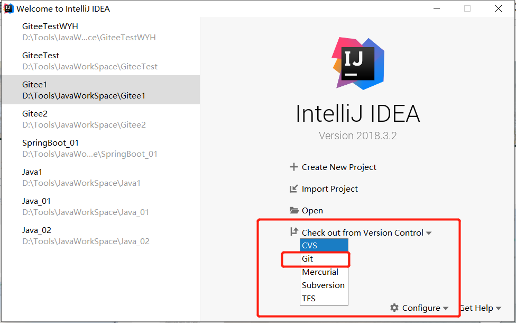Image resolution: width=516 pixels, height=323 pixels.
Task: Open recent project Java_02
Action: click(100, 236)
